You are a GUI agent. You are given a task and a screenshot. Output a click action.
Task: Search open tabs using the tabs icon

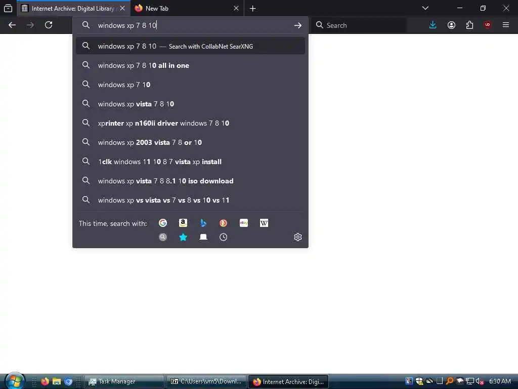203,237
